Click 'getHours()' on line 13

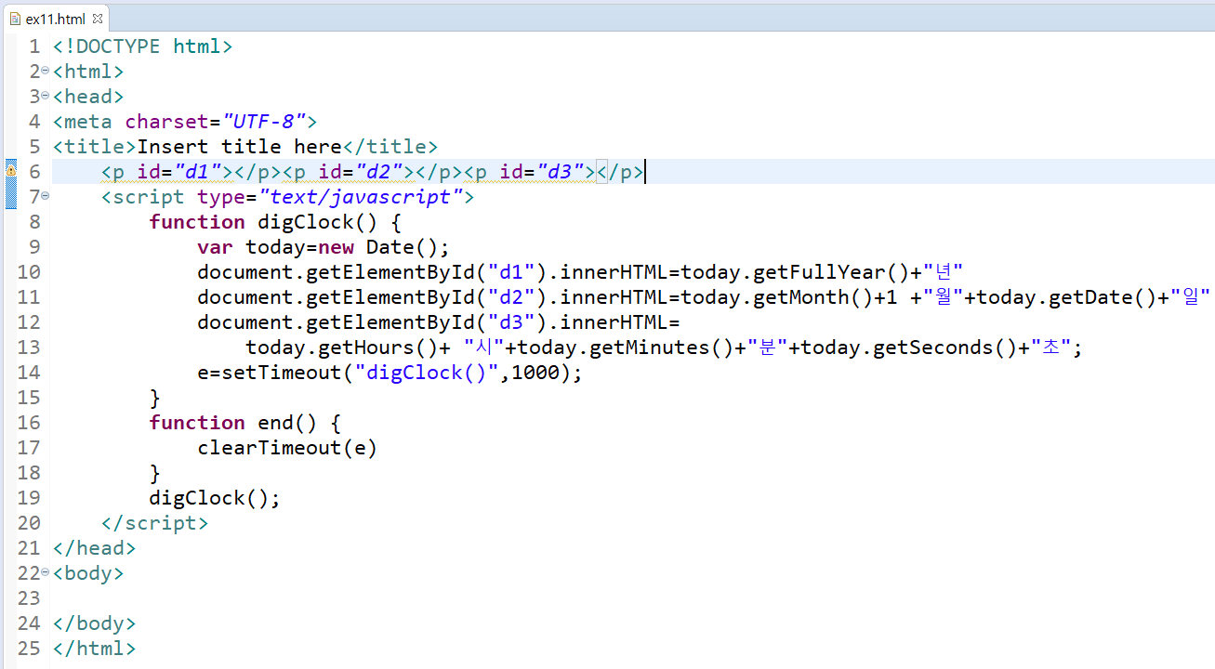378,347
